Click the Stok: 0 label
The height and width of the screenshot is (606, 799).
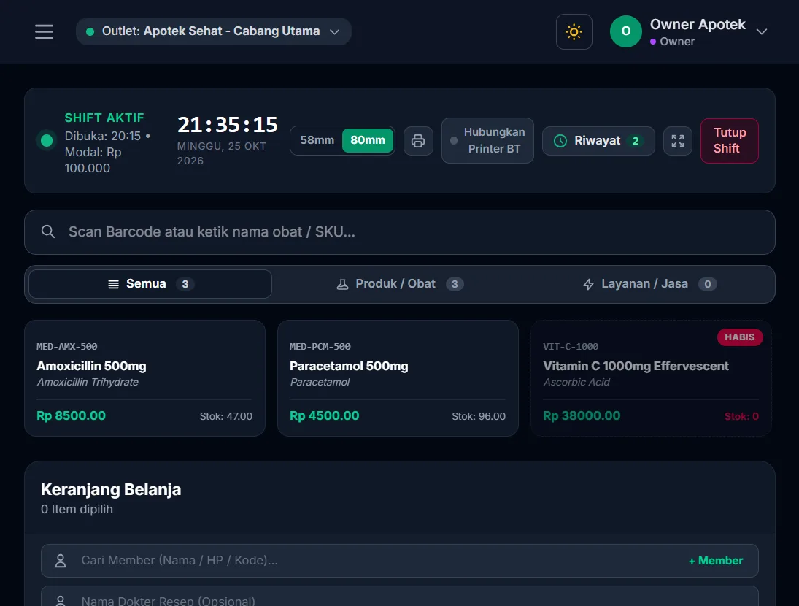(x=741, y=416)
